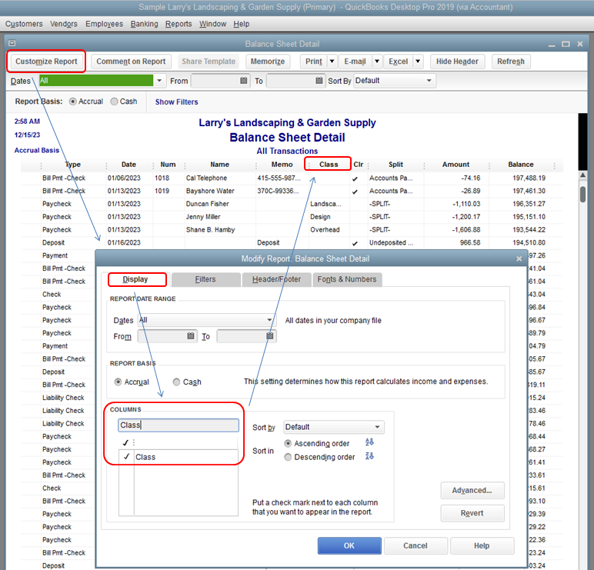This screenshot has width=594, height=570.
Task: Switch to the Header/Footer tab
Action: click(x=276, y=279)
